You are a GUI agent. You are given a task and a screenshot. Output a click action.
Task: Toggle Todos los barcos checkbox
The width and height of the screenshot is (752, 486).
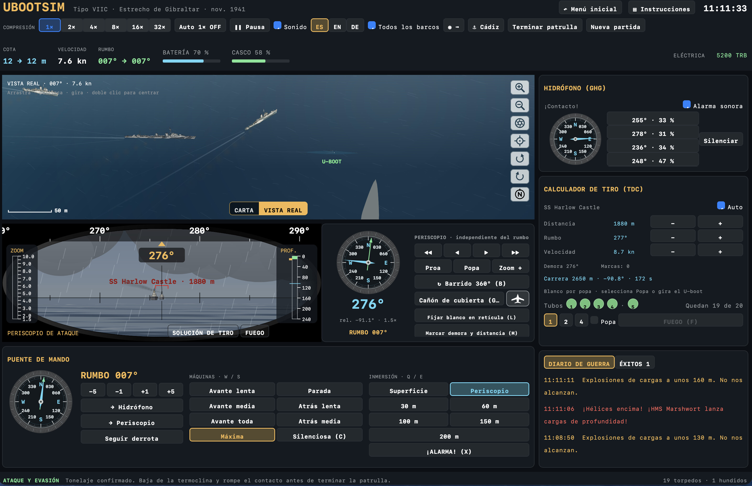click(x=372, y=25)
